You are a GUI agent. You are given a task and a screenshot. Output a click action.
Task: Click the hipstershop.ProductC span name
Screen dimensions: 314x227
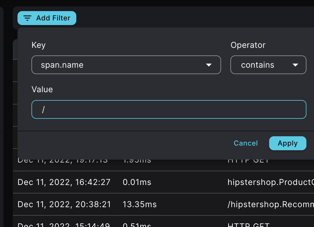coord(270,182)
